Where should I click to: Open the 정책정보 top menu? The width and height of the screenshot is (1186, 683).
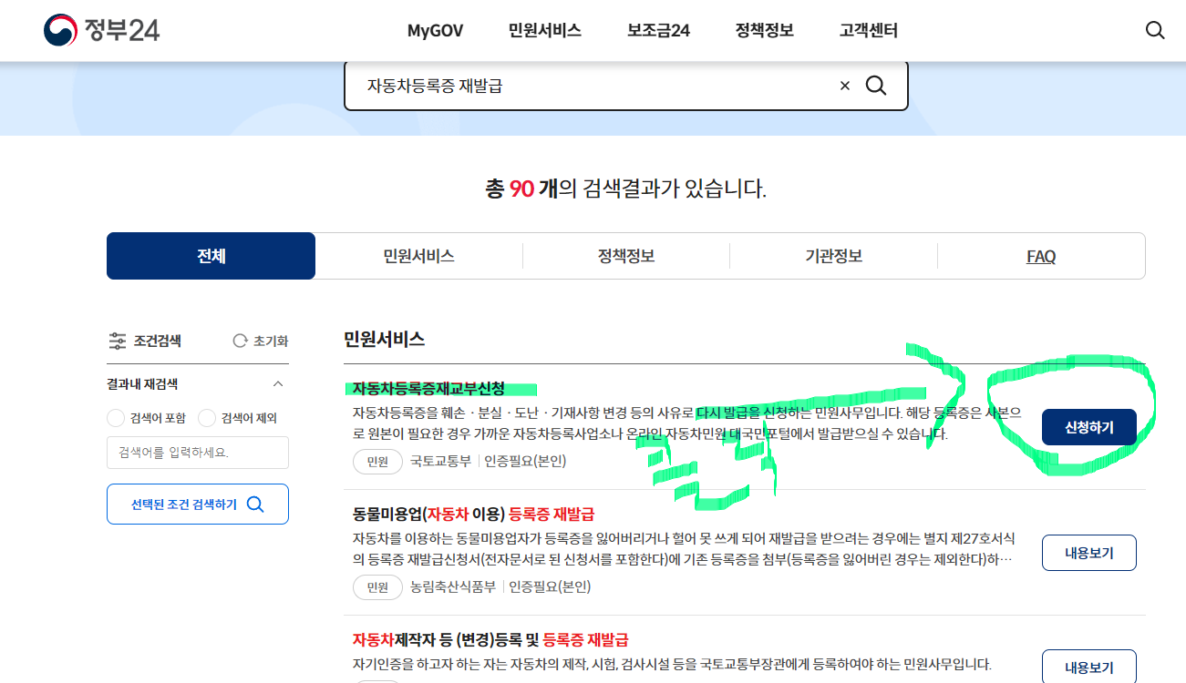pos(765,31)
